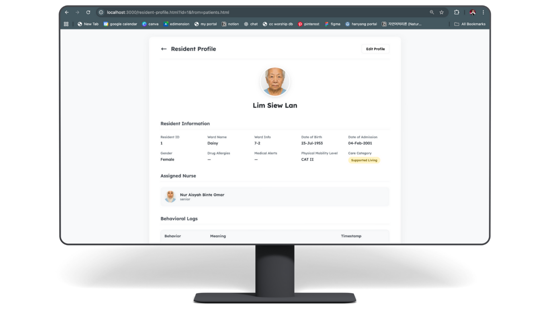
Task: Click the Chrome profile avatar
Action: (x=472, y=12)
